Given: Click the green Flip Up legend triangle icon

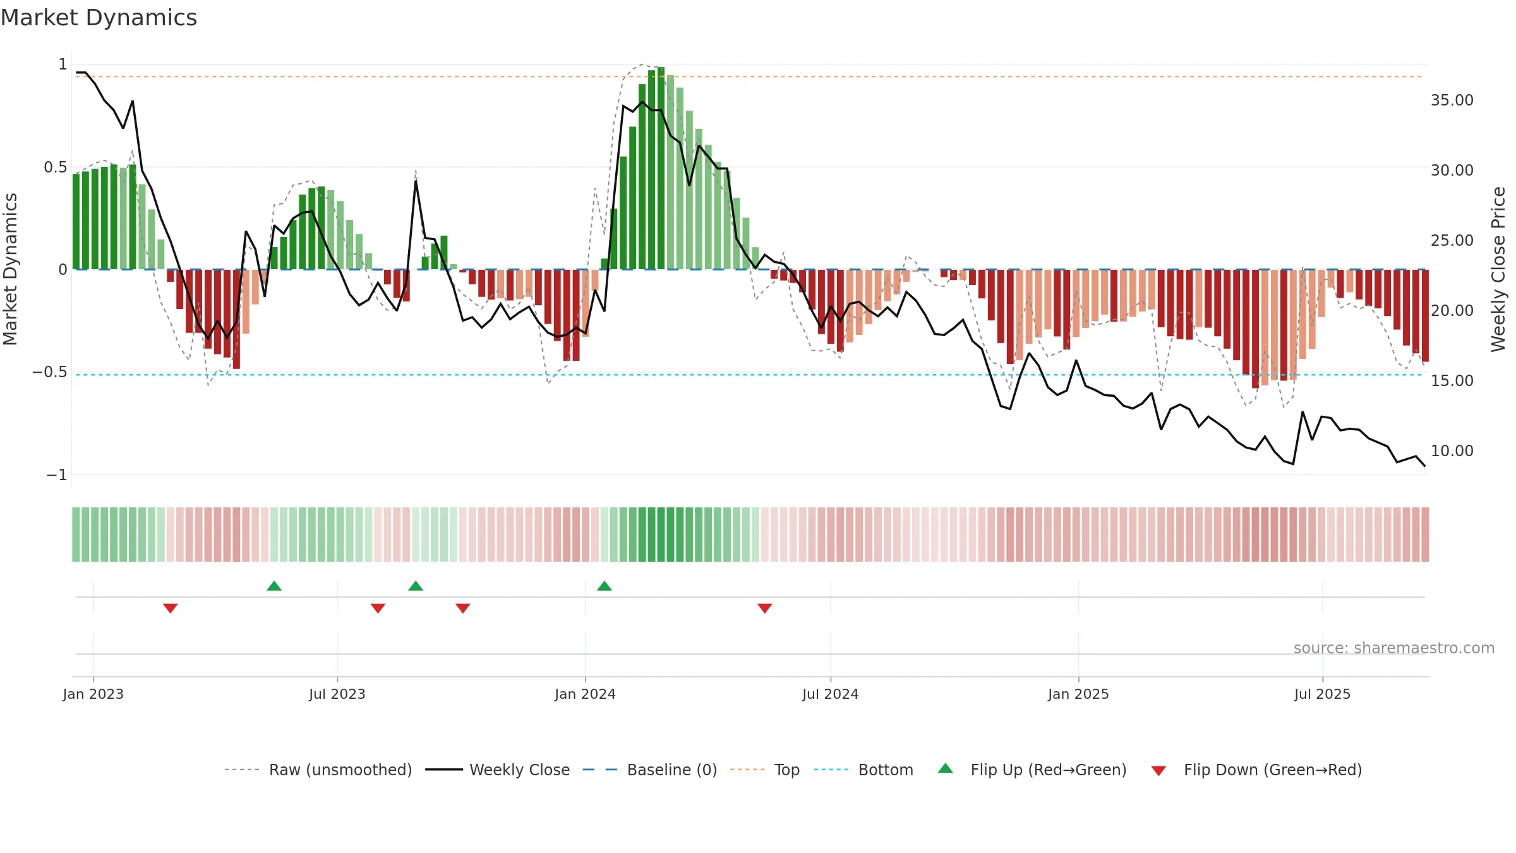Looking at the screenshot, I should pyautogui.click(x=946, y=768).
